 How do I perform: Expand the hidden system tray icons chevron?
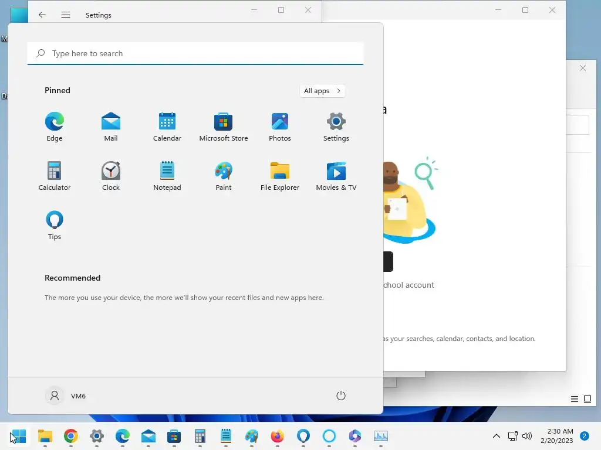tap(497, 436)
